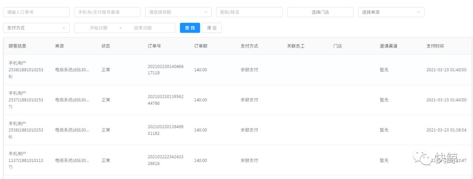
Task: Click the order number input field
Action: point(36,12)
